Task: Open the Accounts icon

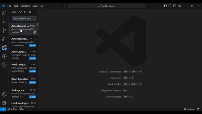Action: pyautogui.click(x=4, y=94)
